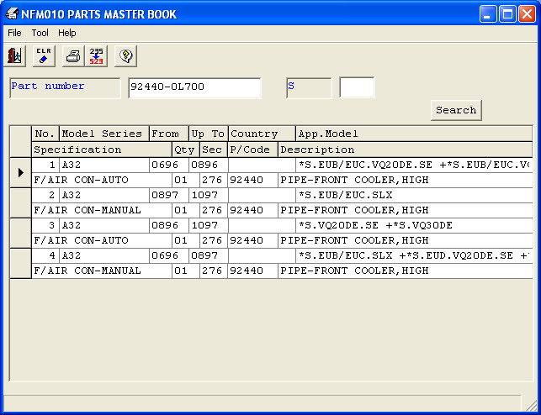Screen dimensions: 541x415
Task: Select the row selector for entry 2
Action: pyautogui.click(x=20, y=202)
